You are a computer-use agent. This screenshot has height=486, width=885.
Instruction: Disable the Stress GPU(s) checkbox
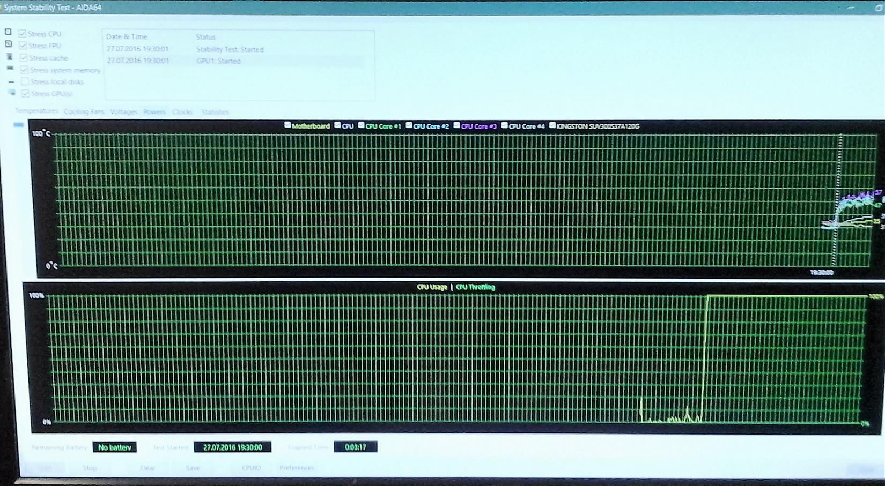(25, 94)
